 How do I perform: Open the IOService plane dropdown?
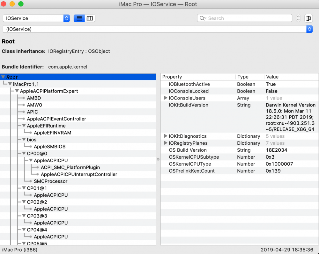36,18
